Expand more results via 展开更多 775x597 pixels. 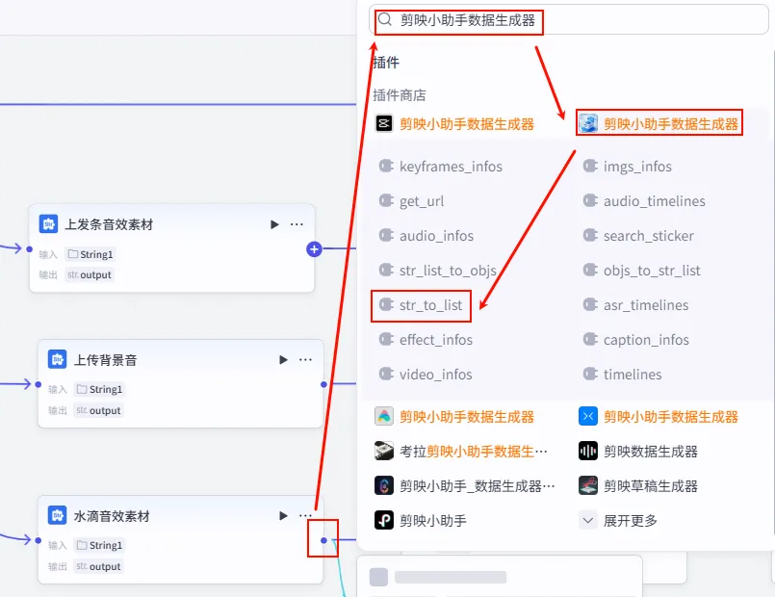pyautogui.click(x=618, y=520)
